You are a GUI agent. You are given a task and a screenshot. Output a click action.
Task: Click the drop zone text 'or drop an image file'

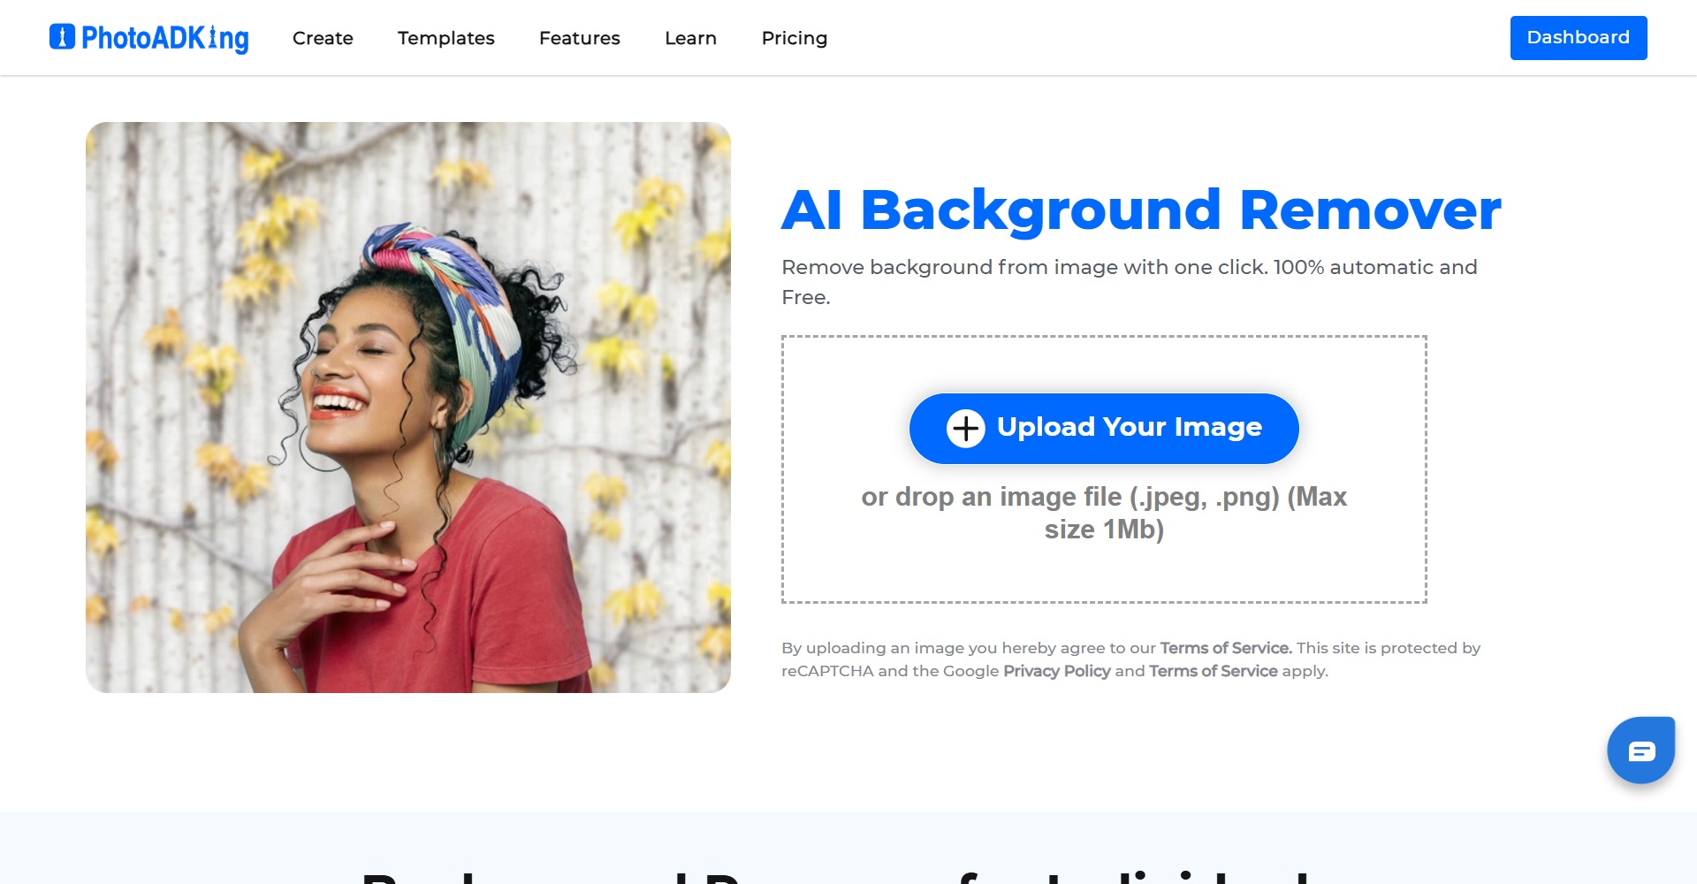(x=1104, y=513)
